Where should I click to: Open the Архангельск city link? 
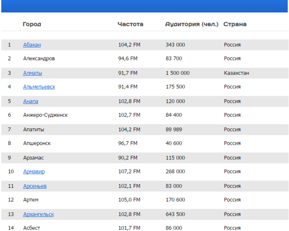(x=39, y=214)
